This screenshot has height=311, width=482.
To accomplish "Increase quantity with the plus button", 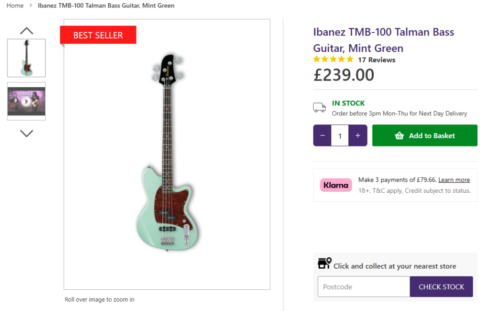I will click(358, 135).
